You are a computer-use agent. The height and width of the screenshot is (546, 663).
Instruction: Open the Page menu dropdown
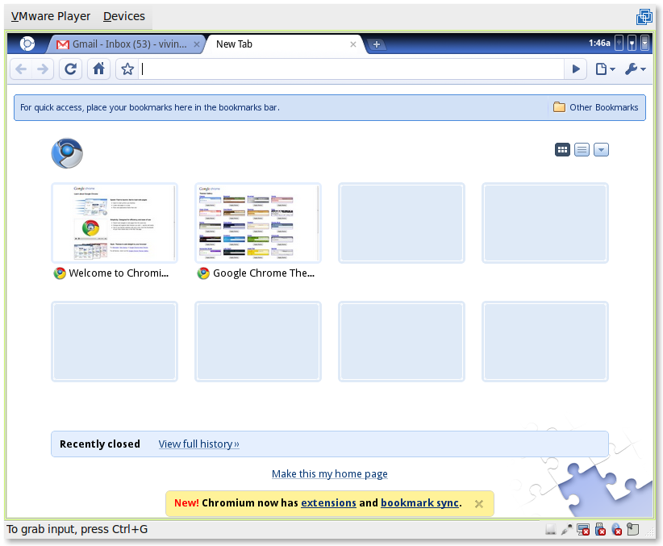605,69
